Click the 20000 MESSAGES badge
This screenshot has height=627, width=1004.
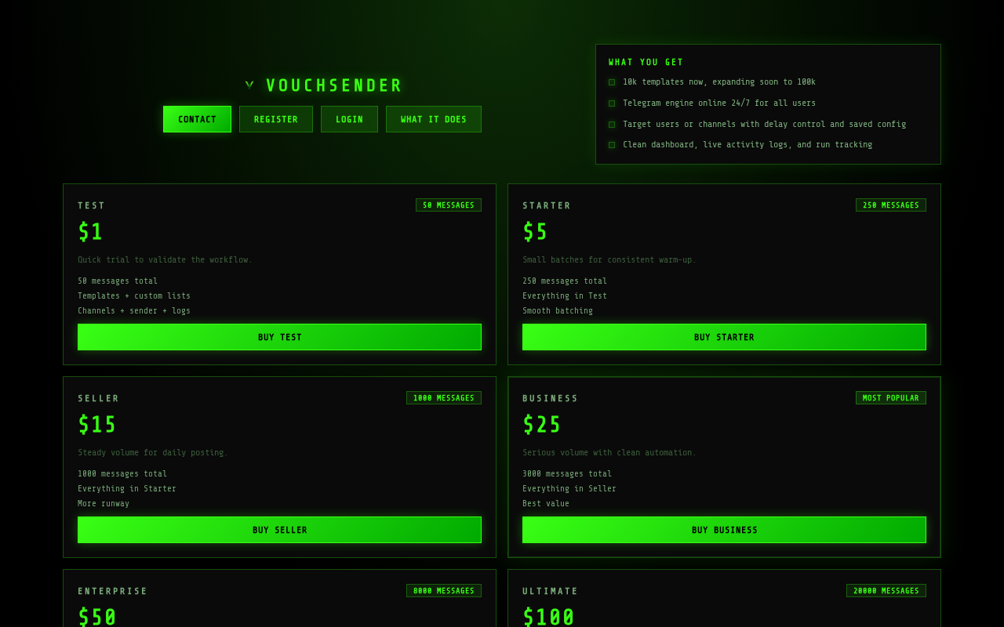coord(886,591)
